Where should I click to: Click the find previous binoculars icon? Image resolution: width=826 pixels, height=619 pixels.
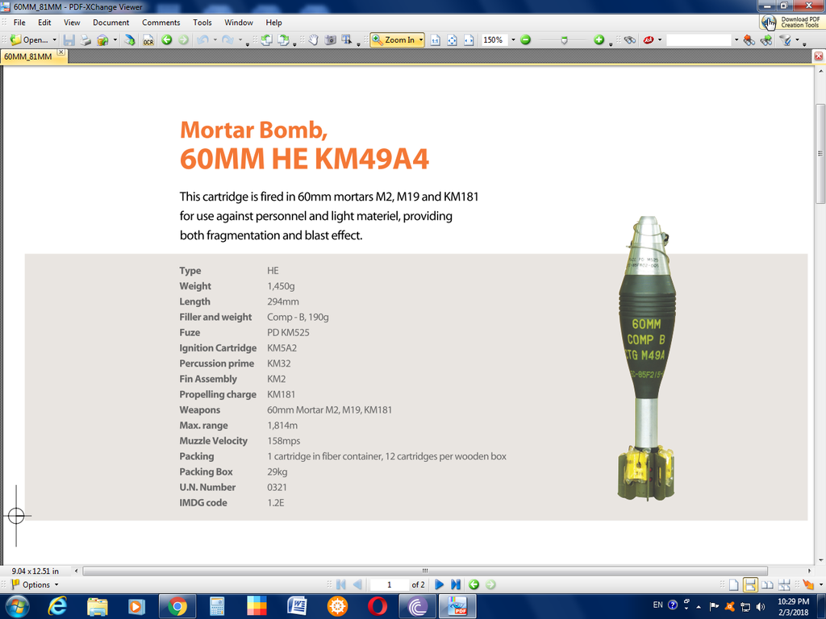click(x=749, y=40)
